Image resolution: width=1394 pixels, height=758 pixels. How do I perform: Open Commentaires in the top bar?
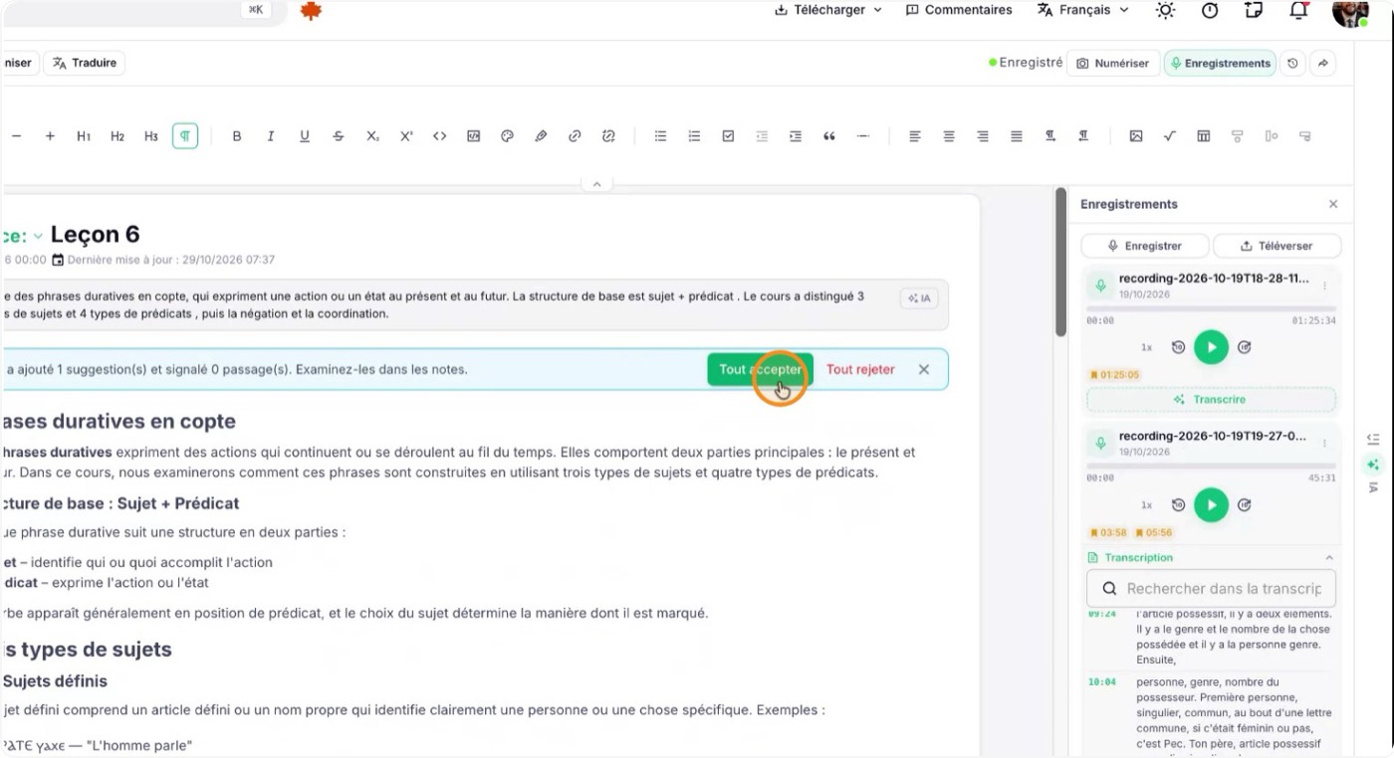959,10
